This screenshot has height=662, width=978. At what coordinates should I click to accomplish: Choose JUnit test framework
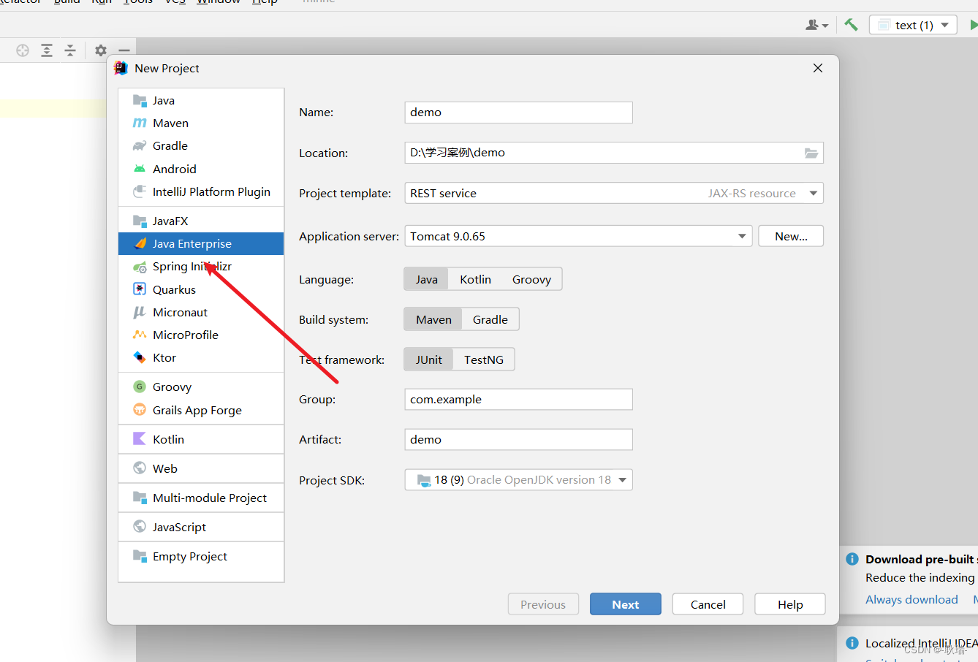coord(429,359)
